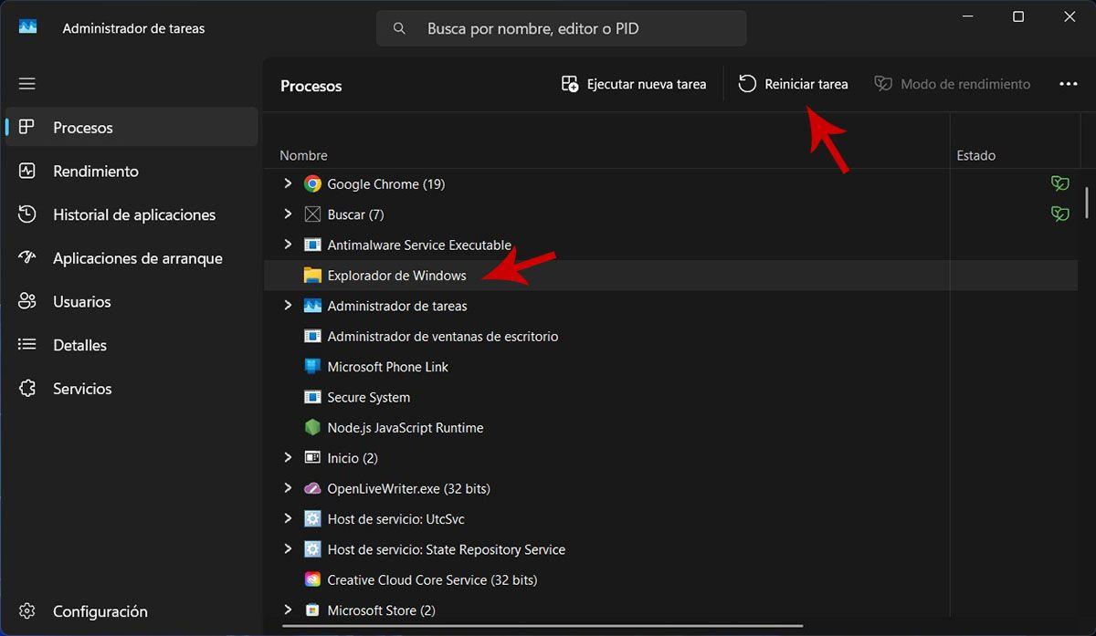Click the search box for name, editor or PID
This screenshot has width=1096, height=636.
click(561, 28)
